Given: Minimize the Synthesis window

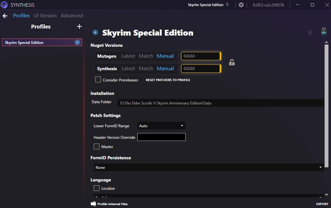Looking at the screenshot, I should pos(298,4).
